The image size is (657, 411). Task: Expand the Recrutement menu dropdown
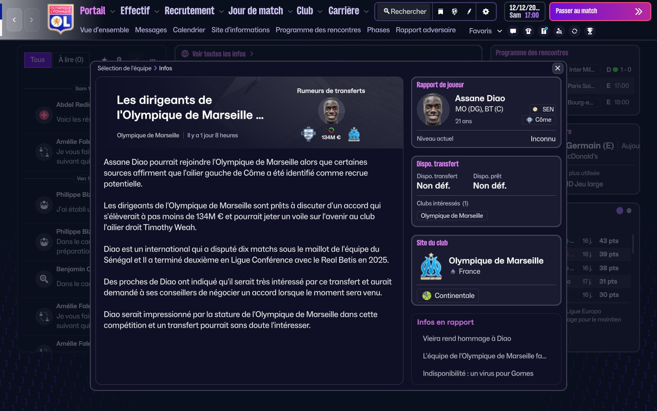[x=221, y=11]
